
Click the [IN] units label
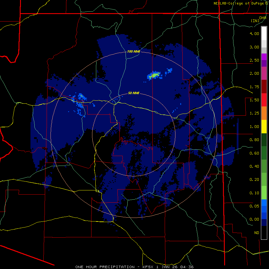coord(255,21)
